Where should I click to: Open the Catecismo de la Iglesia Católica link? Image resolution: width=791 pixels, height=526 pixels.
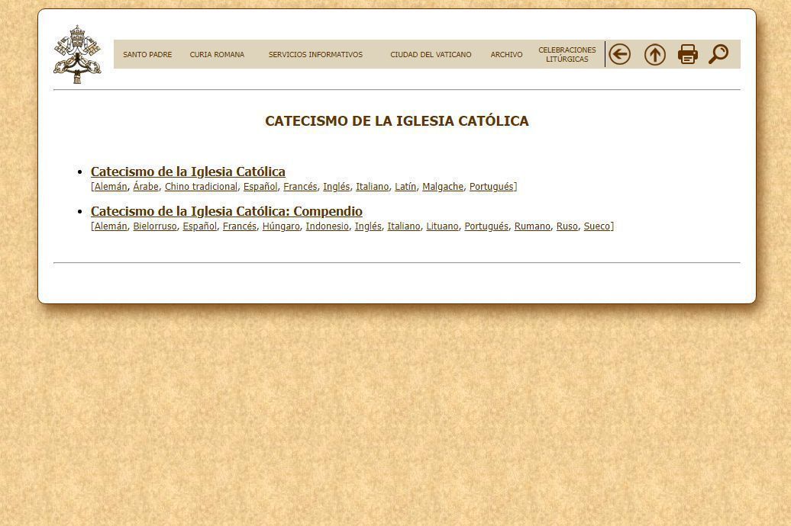[x=188, y=172]
